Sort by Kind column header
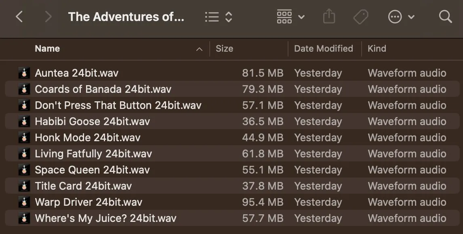The image size is (463, 234). click(377, 49)
